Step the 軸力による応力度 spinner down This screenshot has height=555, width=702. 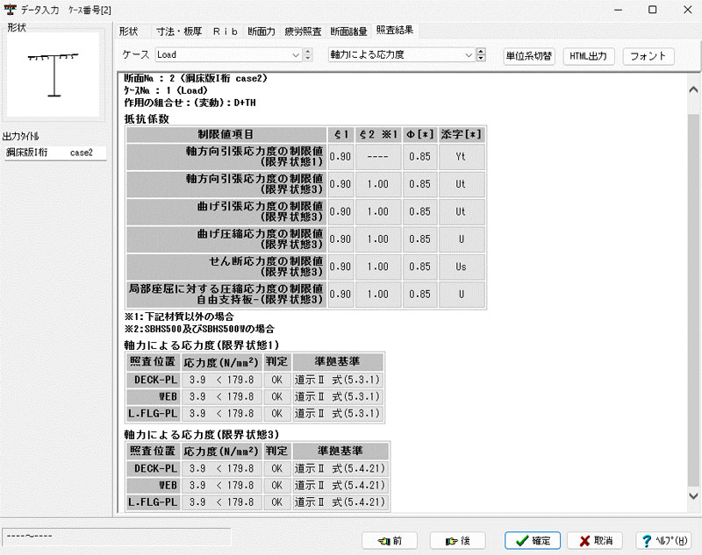[x=481, y=59]
